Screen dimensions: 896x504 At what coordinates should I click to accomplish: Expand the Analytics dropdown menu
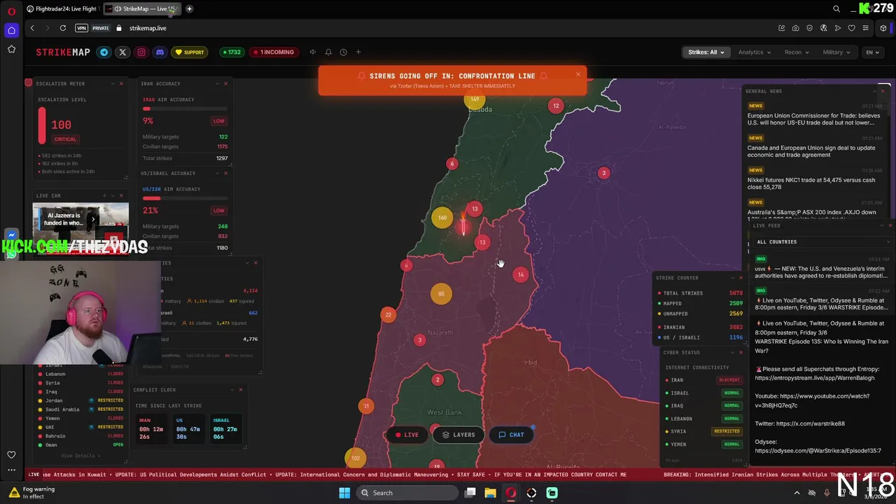(x=754, y=52)
